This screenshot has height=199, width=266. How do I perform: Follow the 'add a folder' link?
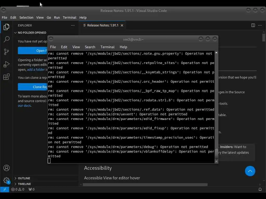click(x=36, y=69)
